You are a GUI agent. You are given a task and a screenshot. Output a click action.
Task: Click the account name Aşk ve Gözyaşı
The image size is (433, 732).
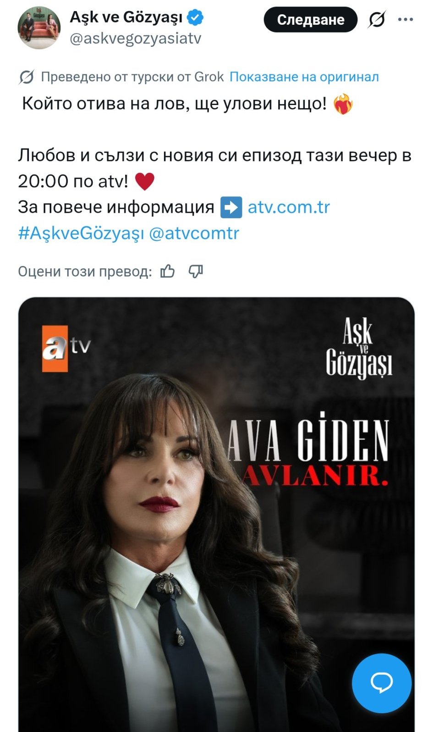(x=126, y=17)
